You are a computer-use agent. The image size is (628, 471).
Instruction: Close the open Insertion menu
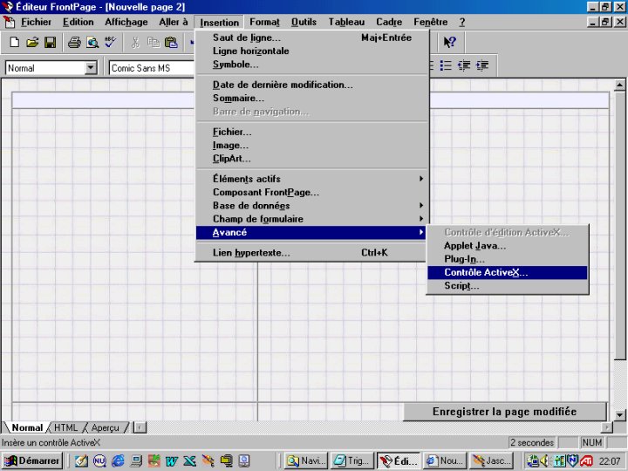(219, 23)
